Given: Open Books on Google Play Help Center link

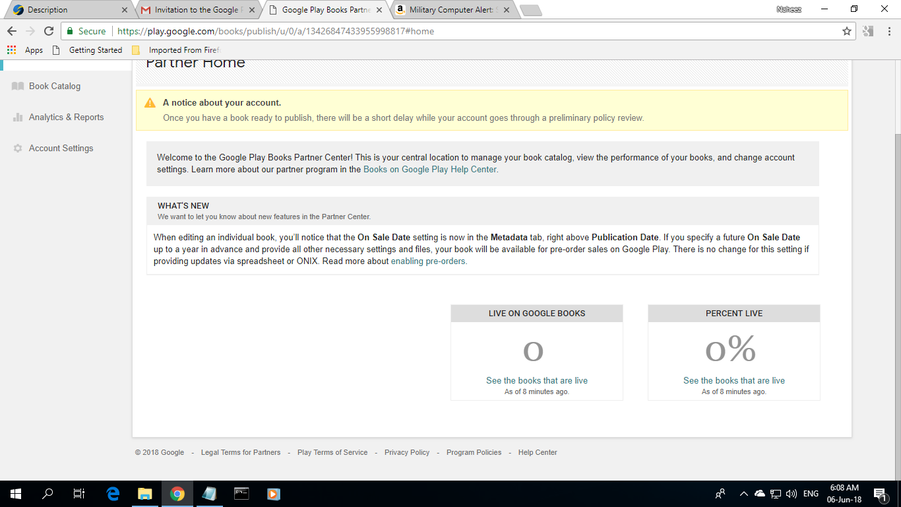Looking at the screenshot, I should pos(430,169).
